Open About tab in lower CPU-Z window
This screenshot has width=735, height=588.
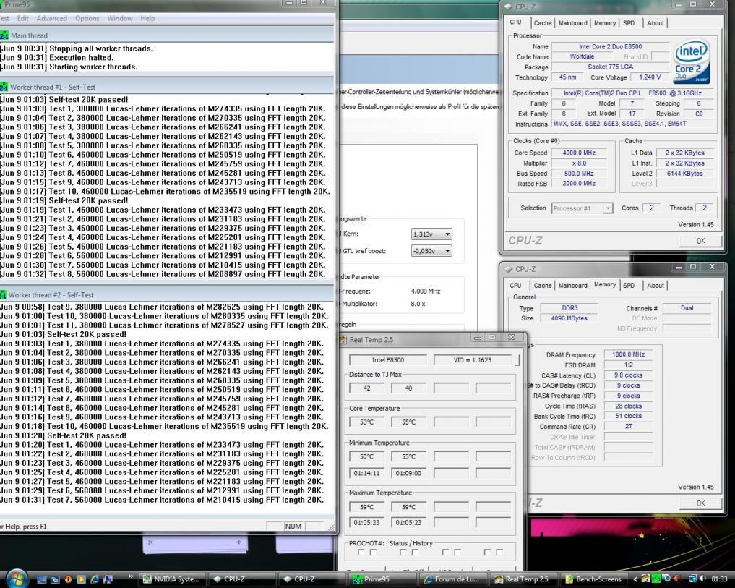click(x=656, y=285)
